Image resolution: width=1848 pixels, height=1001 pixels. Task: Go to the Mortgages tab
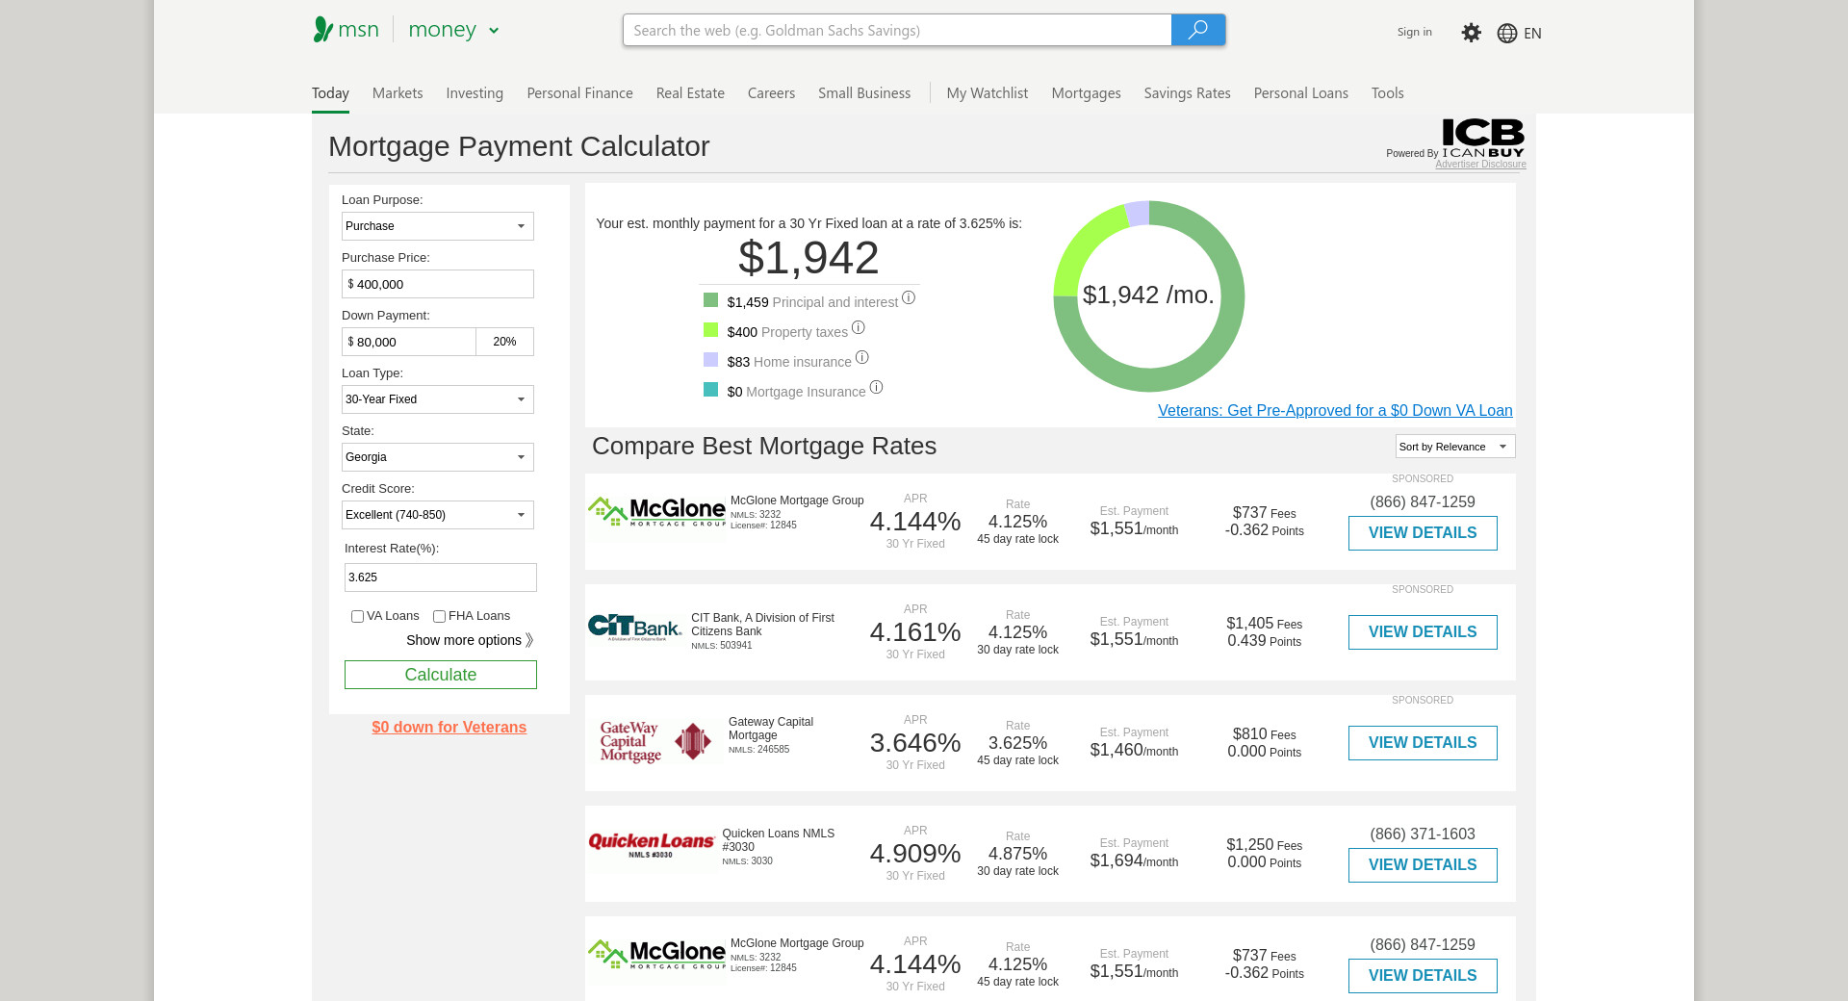[1086, 93]
